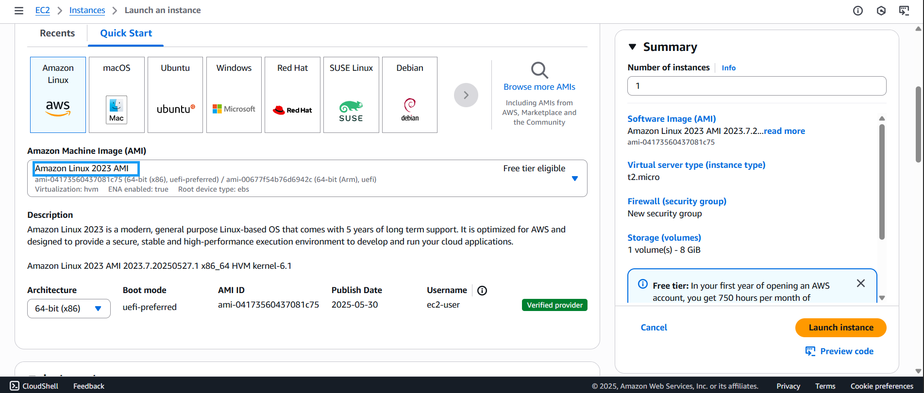
Task: Click 'New security group' text
Action: (x=665, y=213)
